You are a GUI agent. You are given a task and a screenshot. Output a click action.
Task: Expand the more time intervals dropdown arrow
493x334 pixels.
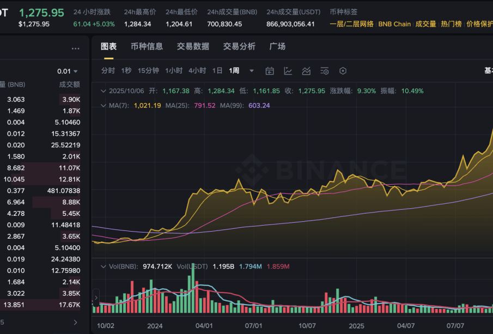[251, 71]
